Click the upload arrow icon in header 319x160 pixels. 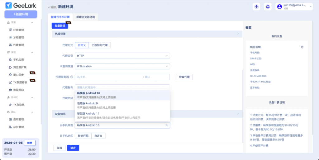click(256, 7)
